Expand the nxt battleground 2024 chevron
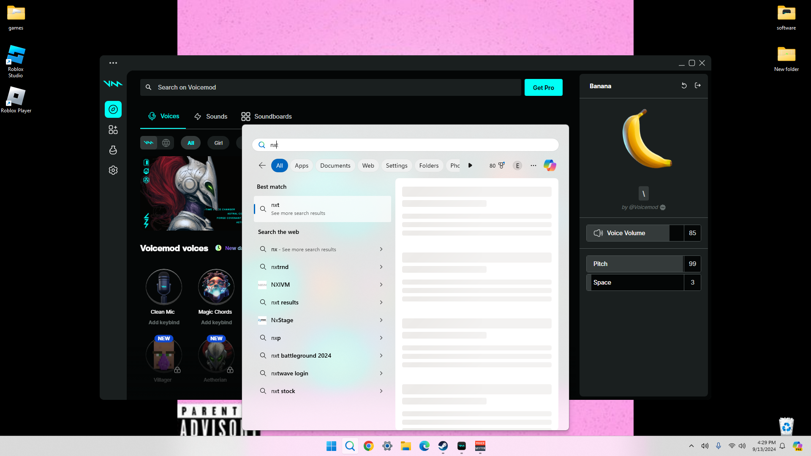Screen dimensions: 811x456 [x=381, y=356]
